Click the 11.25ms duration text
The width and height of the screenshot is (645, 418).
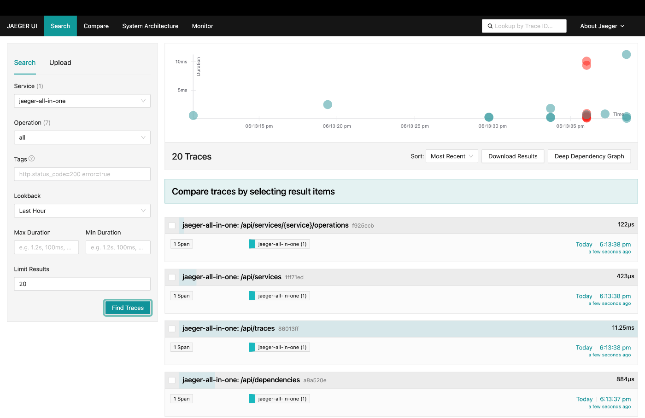point(623,328)
